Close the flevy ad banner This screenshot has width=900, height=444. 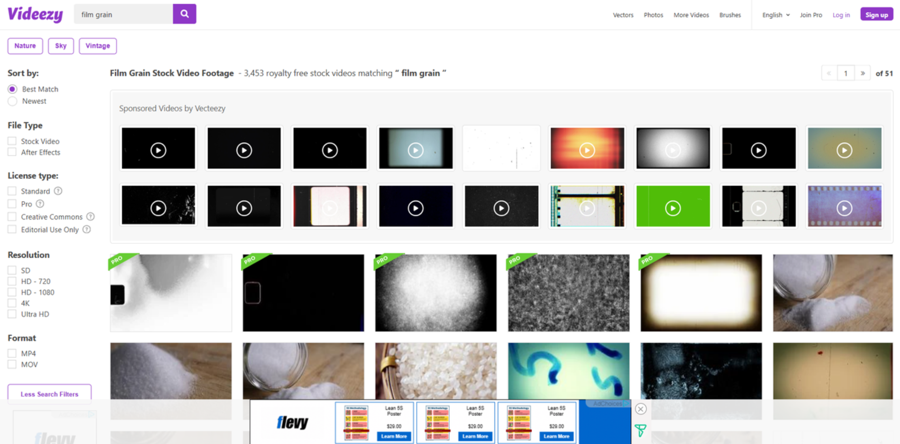click(640, 409)
